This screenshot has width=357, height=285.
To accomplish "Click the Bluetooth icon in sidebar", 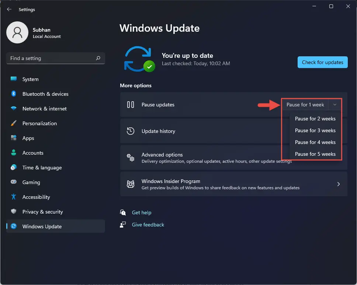I will [14, 94].
